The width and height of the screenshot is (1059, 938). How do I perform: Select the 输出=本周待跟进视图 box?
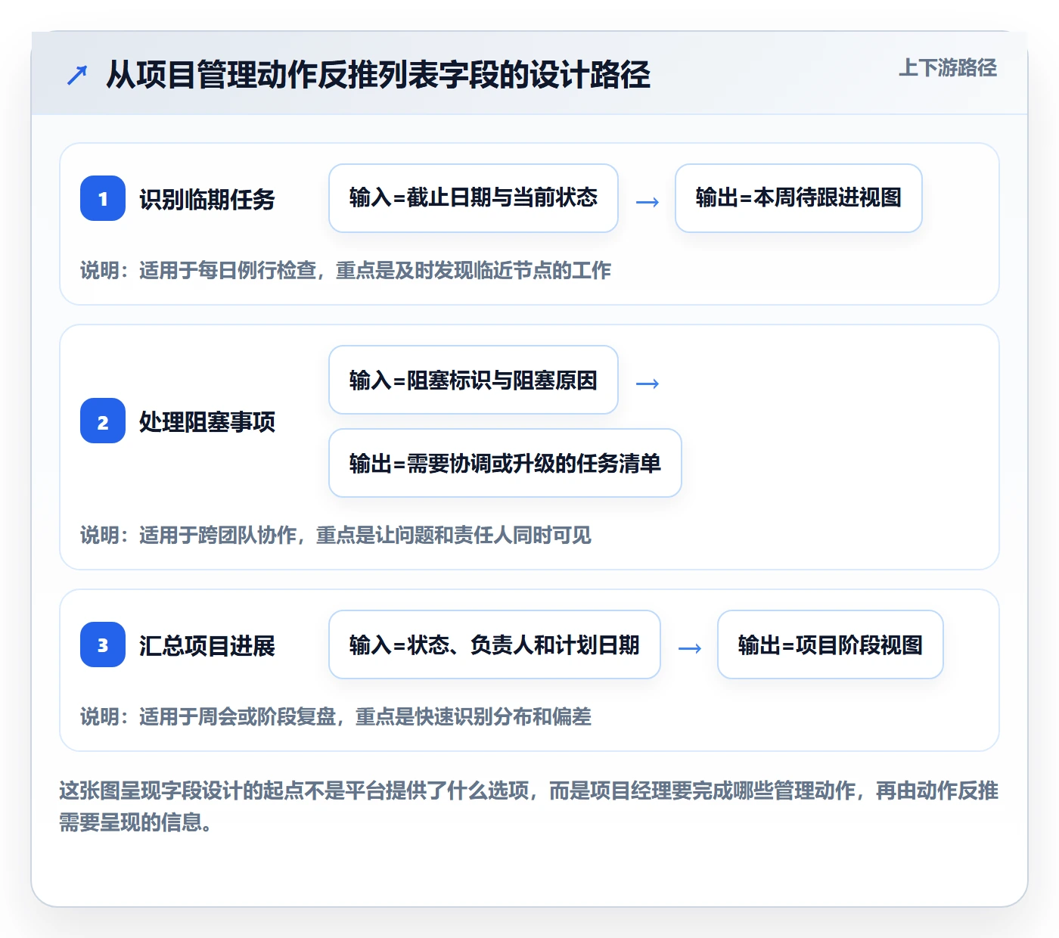point(799,198)
